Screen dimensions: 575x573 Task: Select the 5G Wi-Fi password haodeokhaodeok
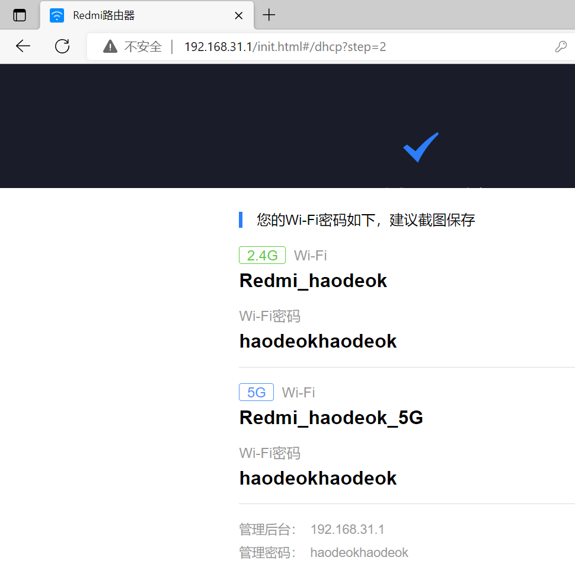(318, 478)
